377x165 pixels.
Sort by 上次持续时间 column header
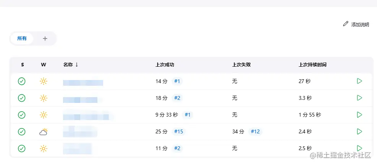coord(312,65)
